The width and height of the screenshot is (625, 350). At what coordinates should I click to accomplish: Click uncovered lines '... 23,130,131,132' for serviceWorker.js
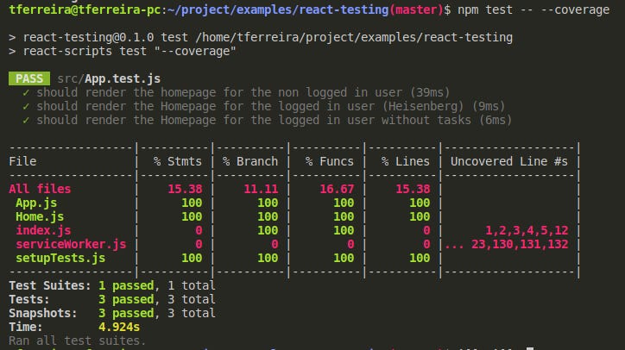507,244
